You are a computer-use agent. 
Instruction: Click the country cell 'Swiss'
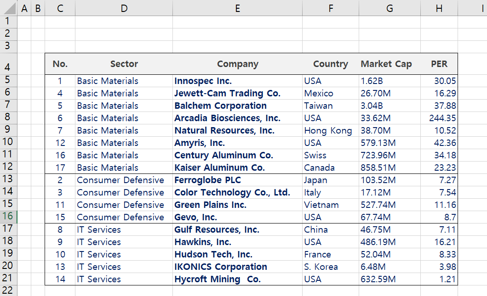331,155
